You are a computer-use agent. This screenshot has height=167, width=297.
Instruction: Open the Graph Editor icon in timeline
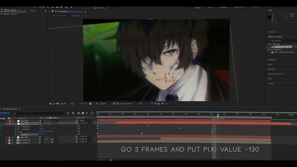coord(92,113)
